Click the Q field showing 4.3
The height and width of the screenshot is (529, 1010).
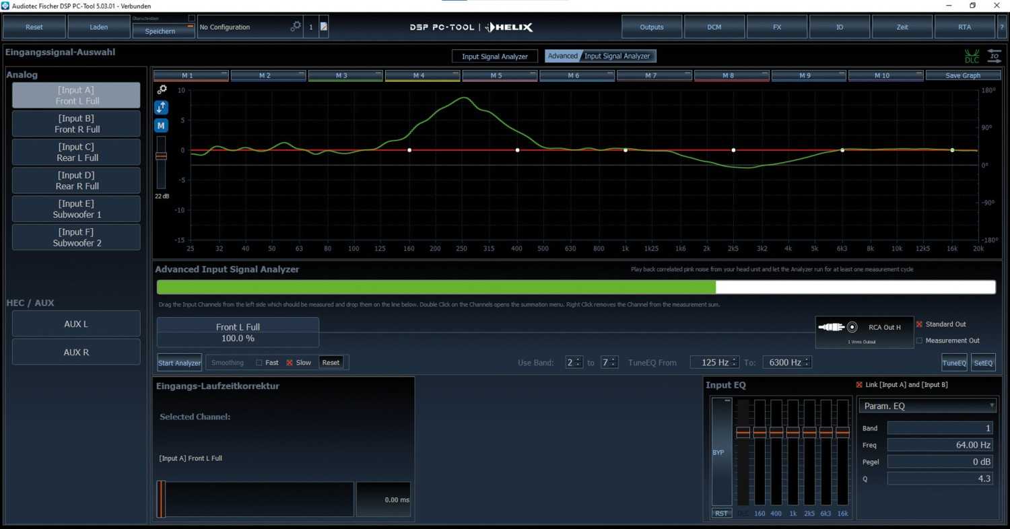point(941,479)
